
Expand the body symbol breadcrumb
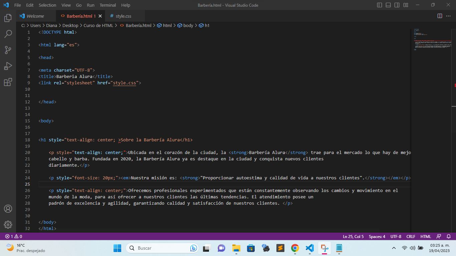click(x=185, y=25)
